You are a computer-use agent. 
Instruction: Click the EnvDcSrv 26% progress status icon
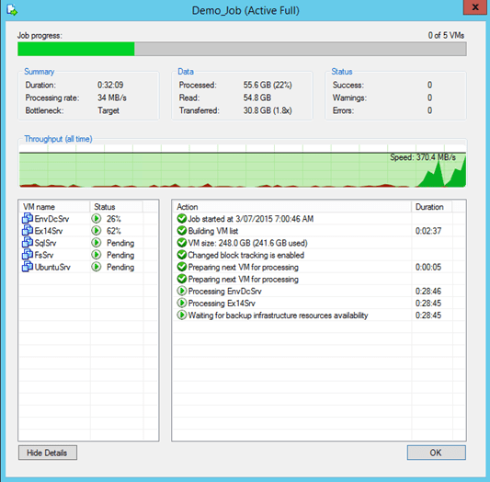click(97, 219)
